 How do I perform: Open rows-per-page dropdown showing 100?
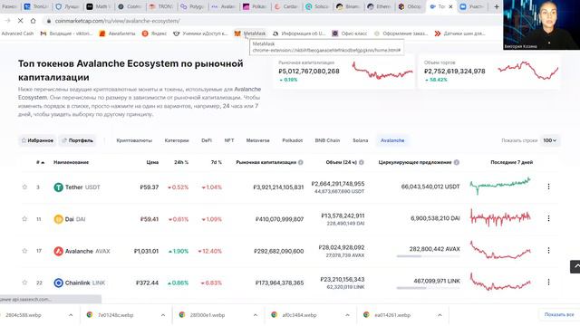click(x=550, y=140)
